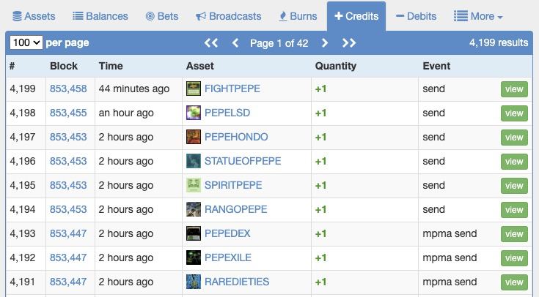Open RANGOPEPE asset image icon
The height and width of the screenshot is (297, 539).
click(193, 209)
